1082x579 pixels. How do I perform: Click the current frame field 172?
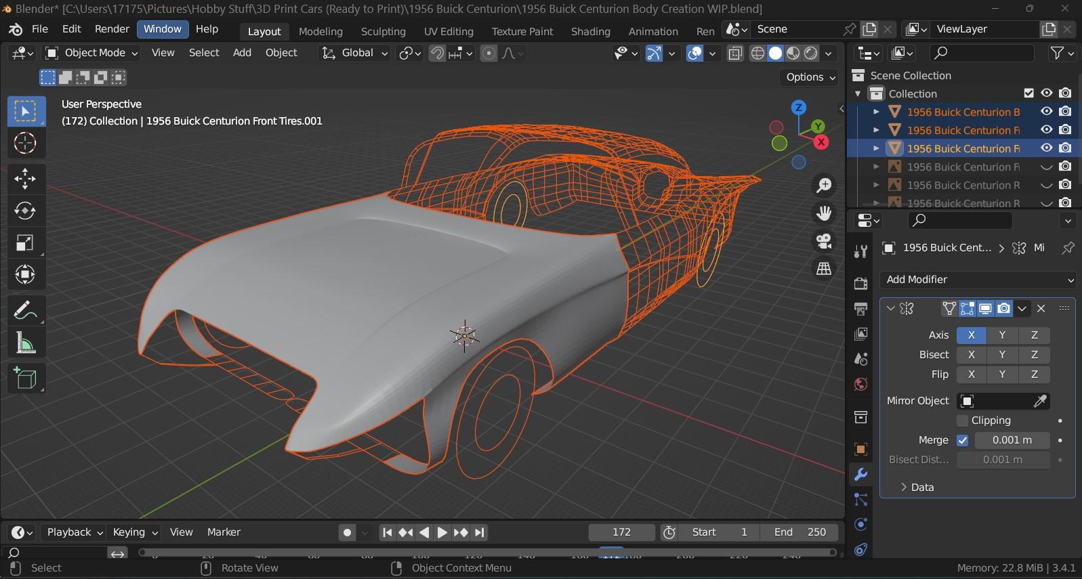(621, 532)
